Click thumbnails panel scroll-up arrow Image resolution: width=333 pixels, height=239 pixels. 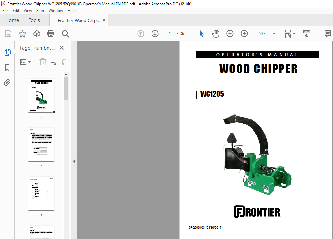[x=66, y=74]
